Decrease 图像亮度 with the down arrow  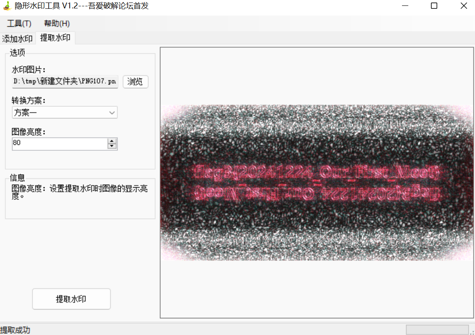tap(112, 147)
